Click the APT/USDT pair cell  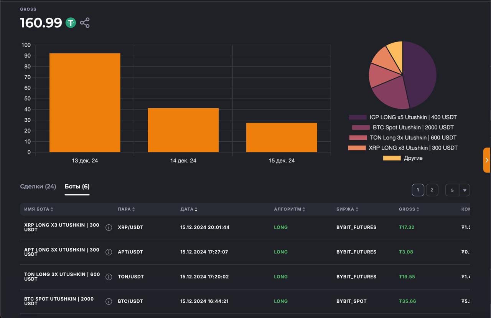tap(130, 252)
